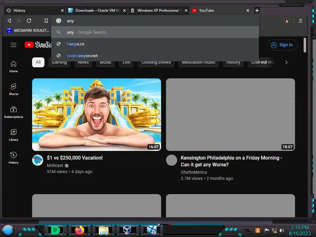Open VirtualBox cube icon in the taskbar
Viewport: 316px width, 237px height.
(127, 230)
